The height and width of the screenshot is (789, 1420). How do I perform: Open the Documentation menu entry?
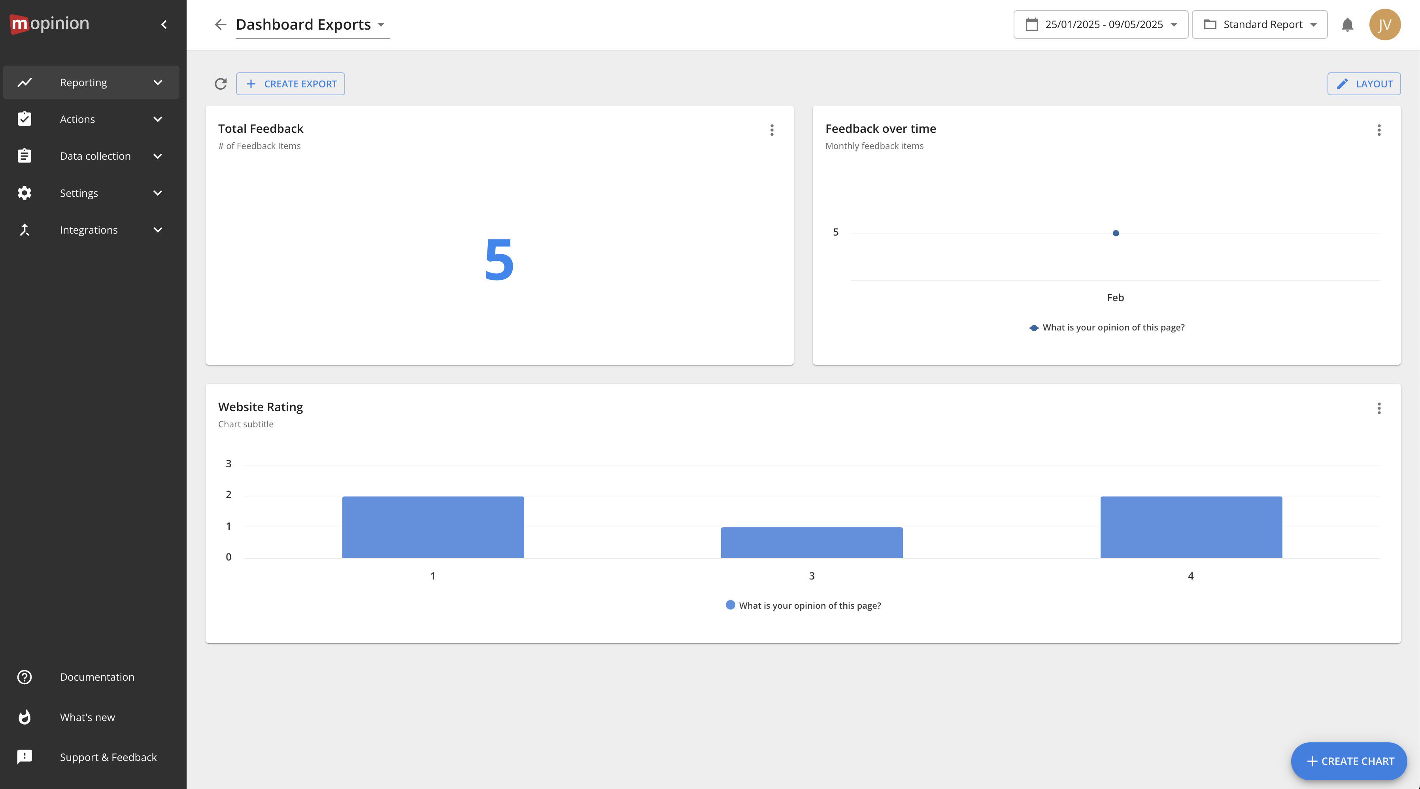(97, 676)
